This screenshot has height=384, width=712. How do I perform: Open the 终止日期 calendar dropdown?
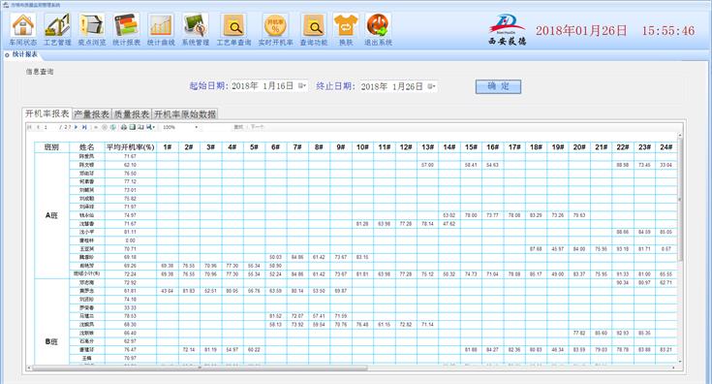[431, 86]
